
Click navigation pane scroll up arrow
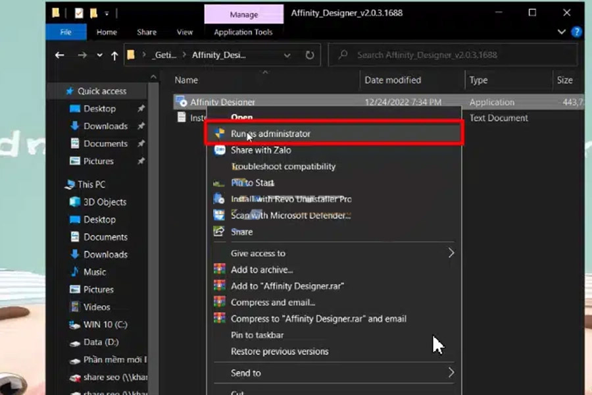pyautogui.click(x=153, y=77)
